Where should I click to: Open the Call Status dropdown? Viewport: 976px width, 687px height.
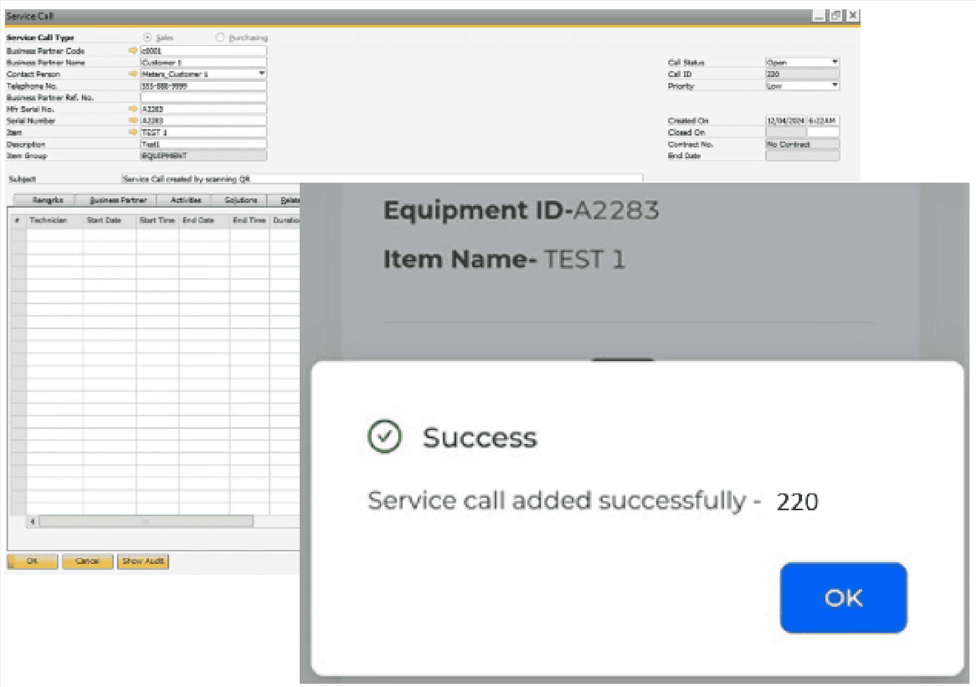[835, 62]
